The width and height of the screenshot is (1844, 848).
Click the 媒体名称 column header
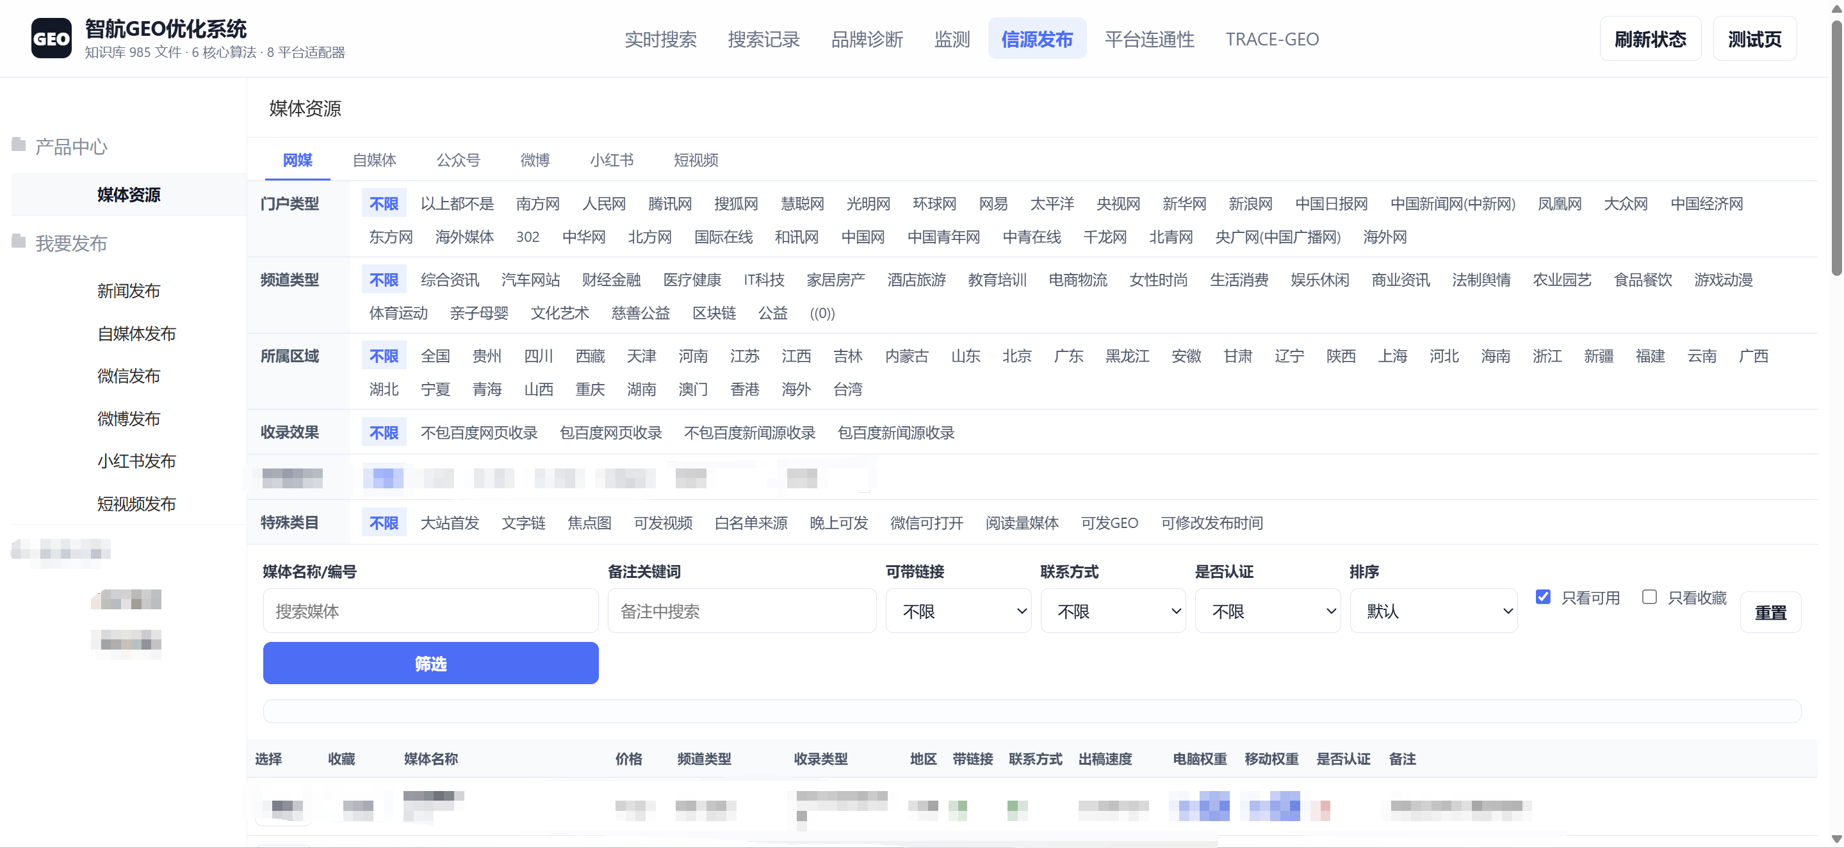click(430, 758)
